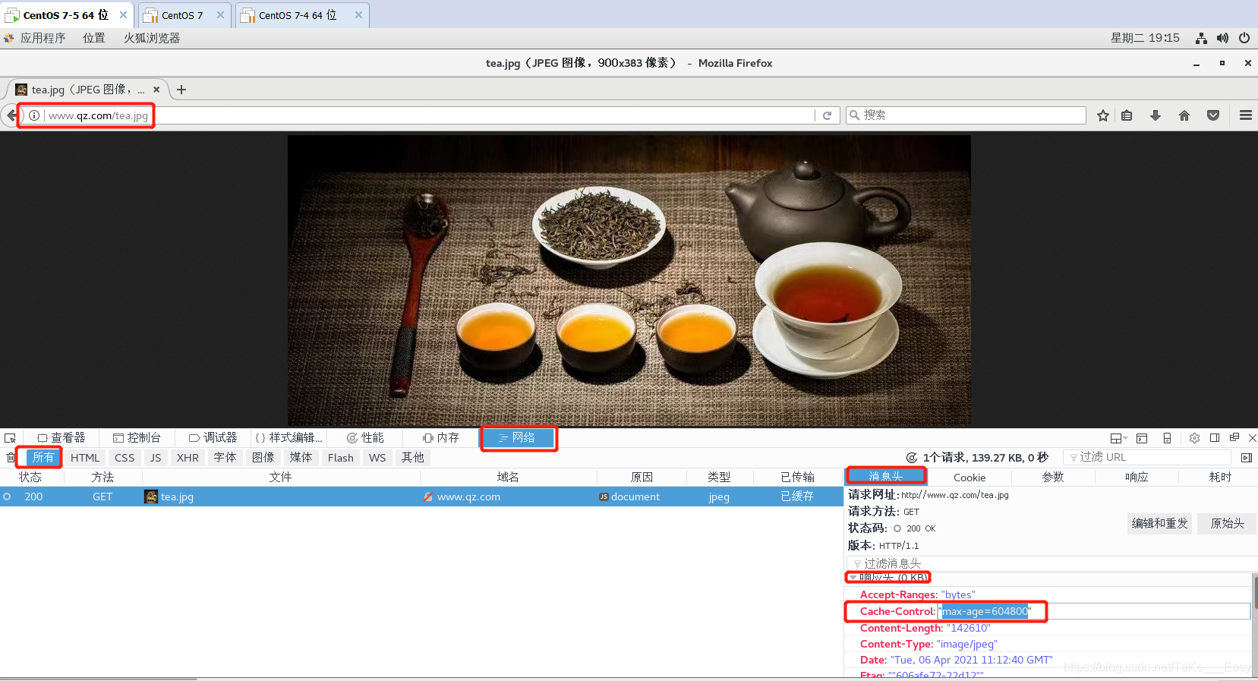Screen dimensions: 1258x681
Task: Open the 耗时 timings details tab
Action: (1220, 478)
